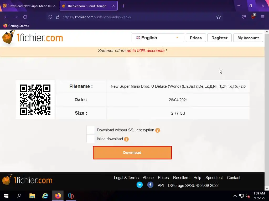Click the network status tray icon
This screenshot has height=201, width=269.
pyautogui.click(x=241, y=196)
